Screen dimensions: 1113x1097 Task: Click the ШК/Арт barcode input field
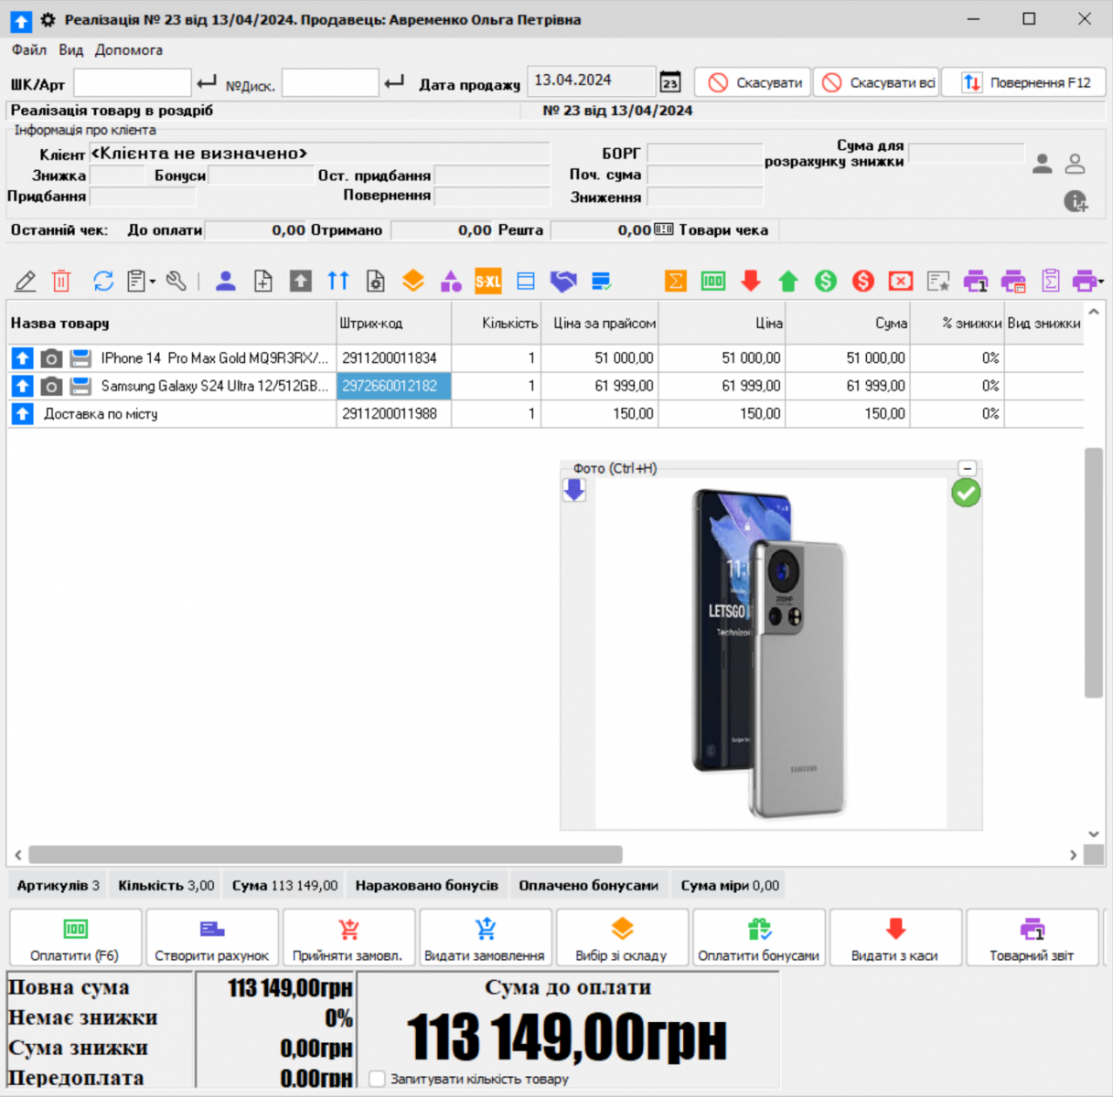click(133, 83)
